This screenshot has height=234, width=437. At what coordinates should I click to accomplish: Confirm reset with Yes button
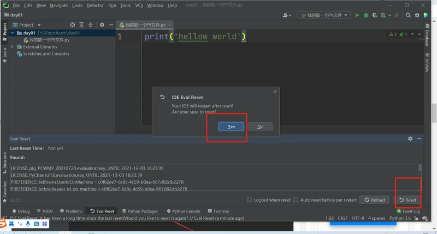click(231, 127)
